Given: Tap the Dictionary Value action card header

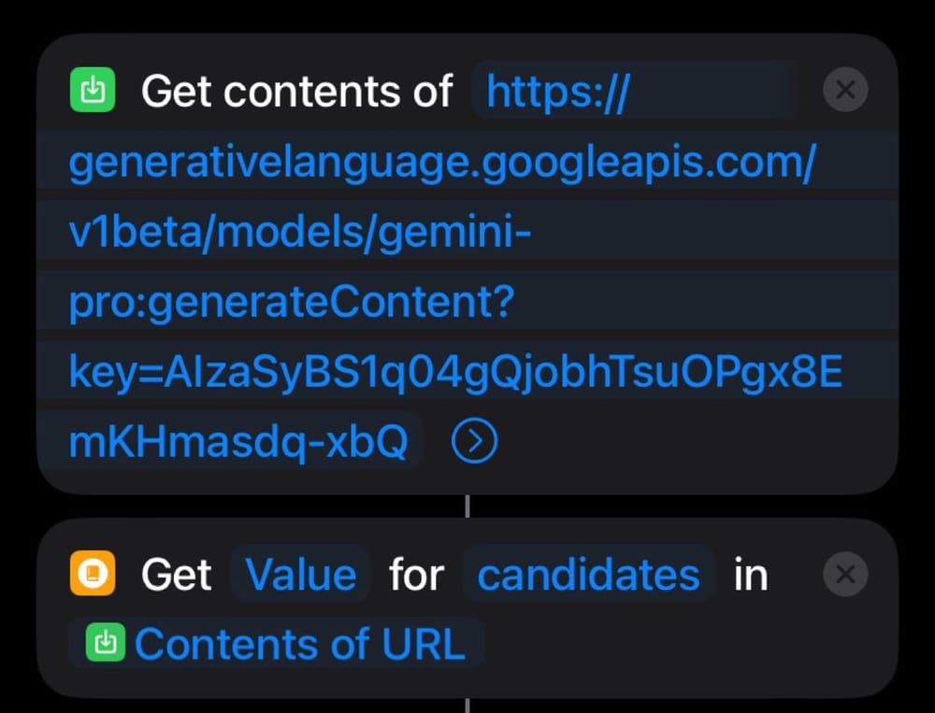Looking at the screenshot, I should click(178, 574).
